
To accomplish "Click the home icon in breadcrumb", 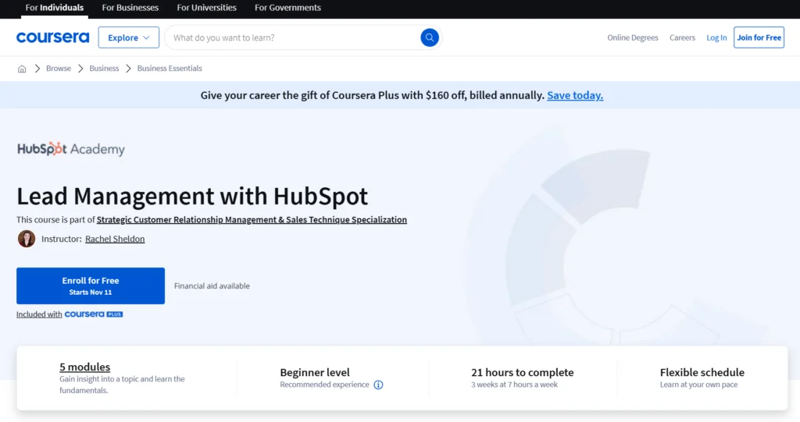I will point(22,69).
